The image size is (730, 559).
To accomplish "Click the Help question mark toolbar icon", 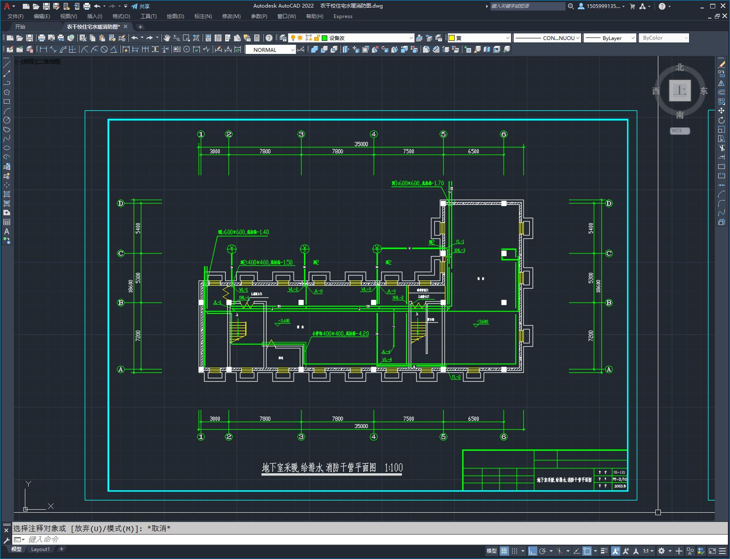I will click(x=269, y=38).
